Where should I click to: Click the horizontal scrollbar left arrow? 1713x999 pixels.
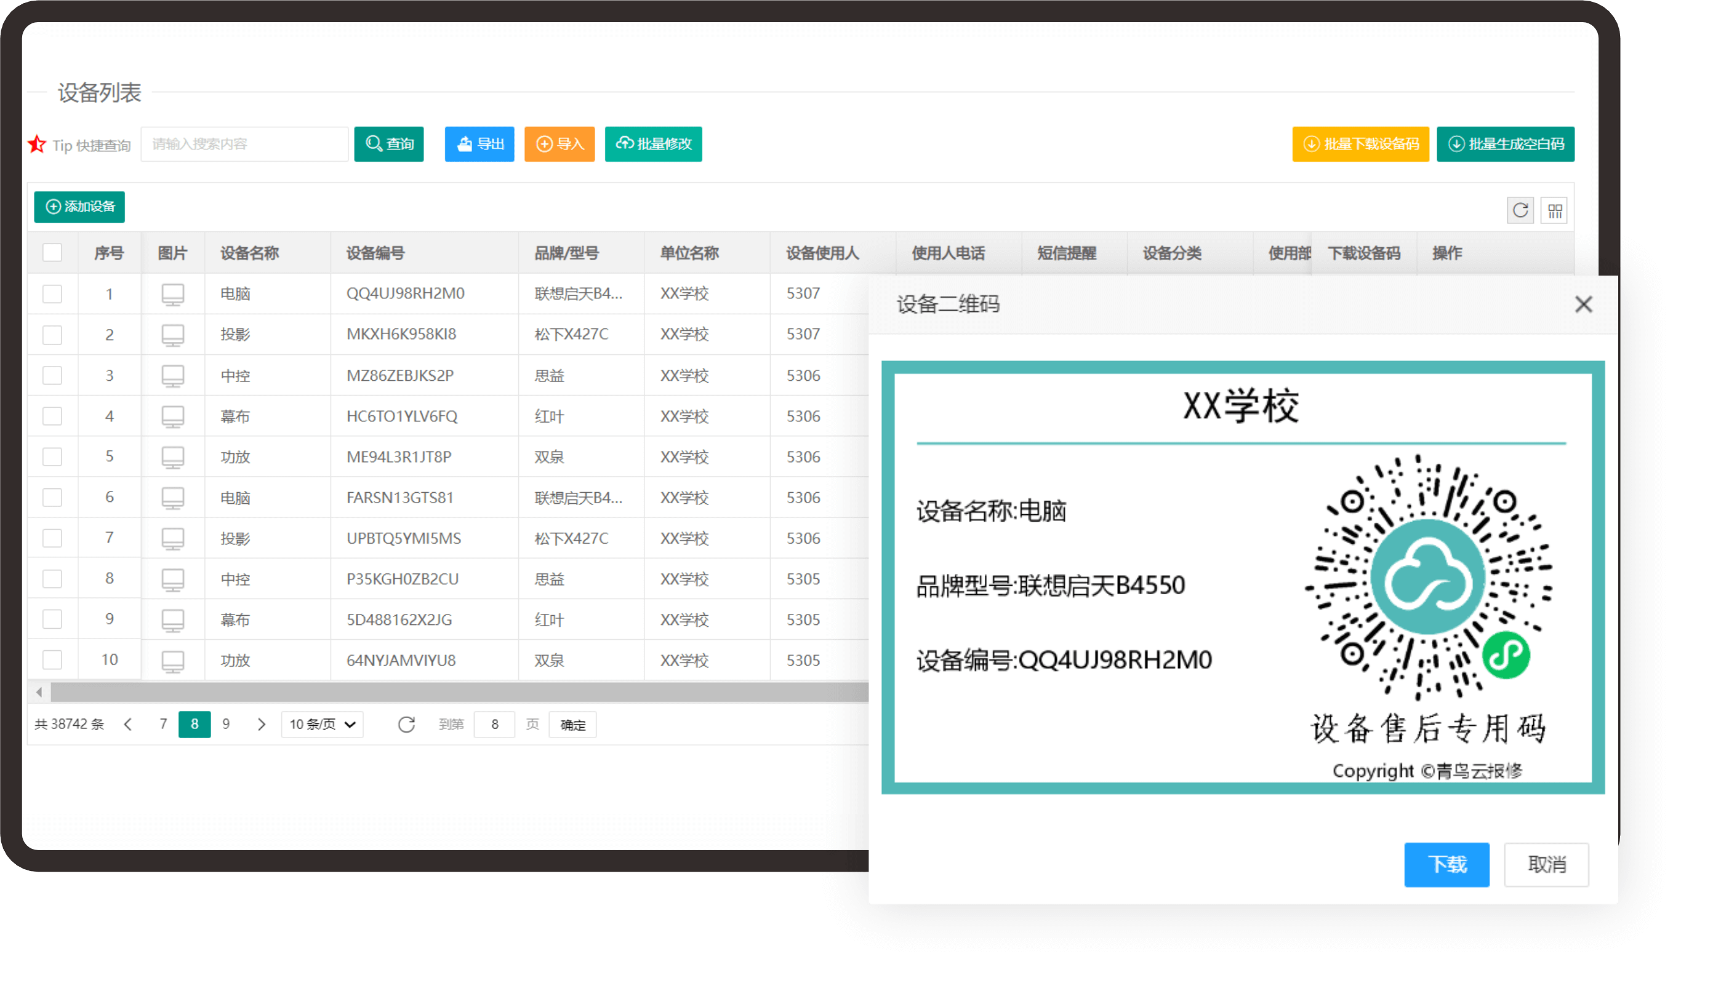tap(39, 692)
